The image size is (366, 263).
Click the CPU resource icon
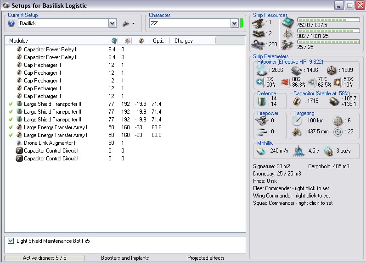click(x=288, y=23)
